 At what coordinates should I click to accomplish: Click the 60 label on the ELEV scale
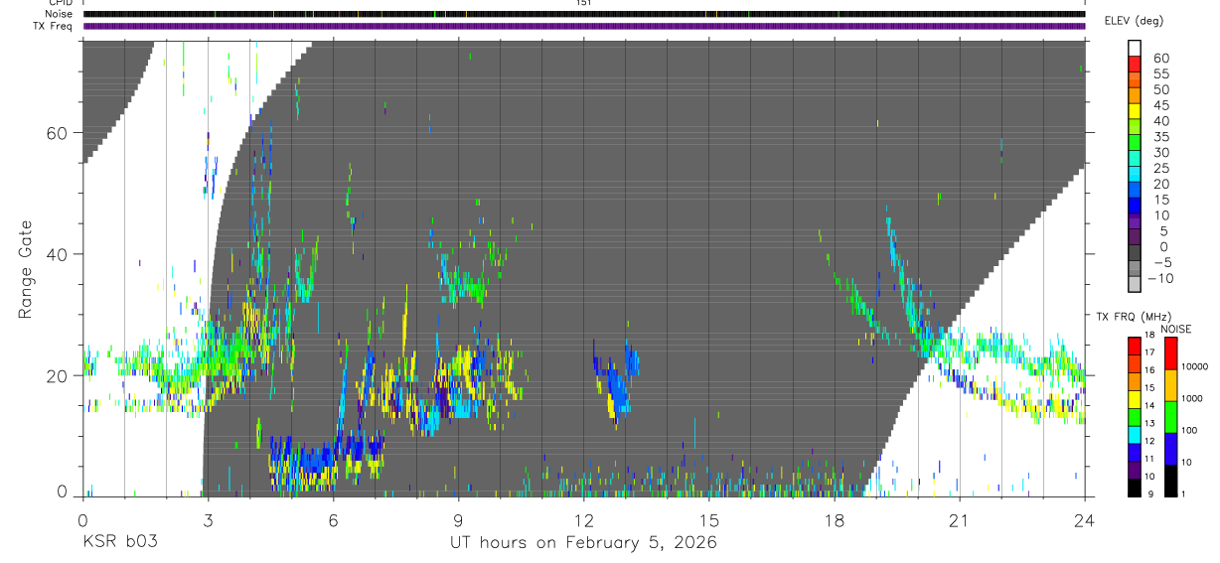tap(1160, 58)
